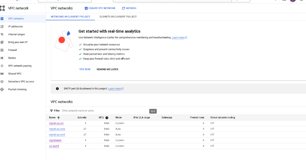Open Shared VPC page

coord(15,74)
